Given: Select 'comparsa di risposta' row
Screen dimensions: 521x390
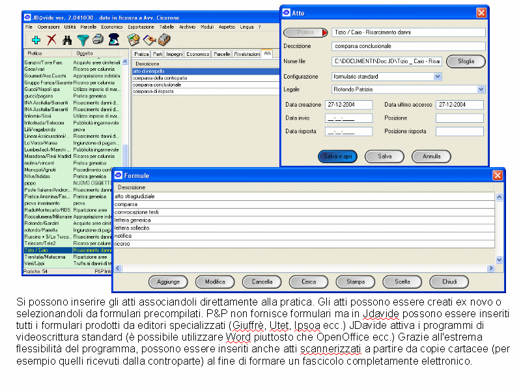Looking at the screenshot, I should (206, 92).
